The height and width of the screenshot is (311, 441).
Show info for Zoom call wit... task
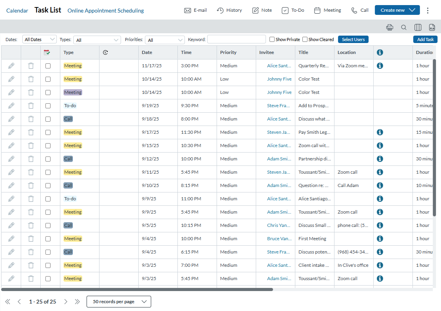pos(380,146)
